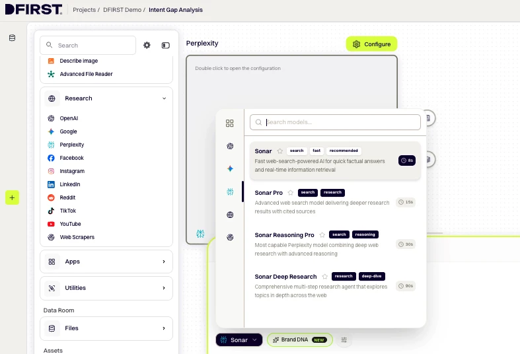Click the Research globe icon
The image size is (520, 354).
(52, 98)
